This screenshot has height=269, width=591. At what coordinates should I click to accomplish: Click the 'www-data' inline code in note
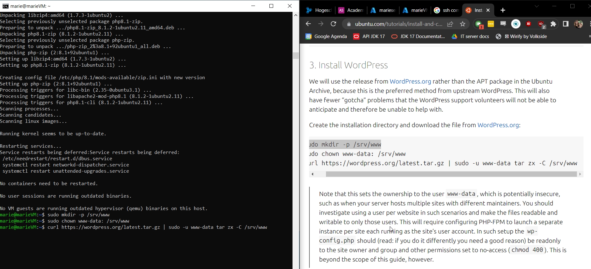[x=461, y=194]
